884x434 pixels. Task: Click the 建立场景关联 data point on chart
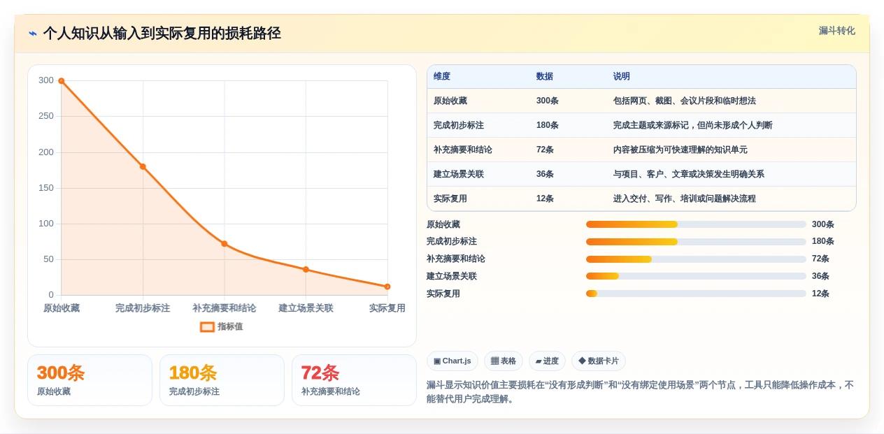tap(306, 269)
